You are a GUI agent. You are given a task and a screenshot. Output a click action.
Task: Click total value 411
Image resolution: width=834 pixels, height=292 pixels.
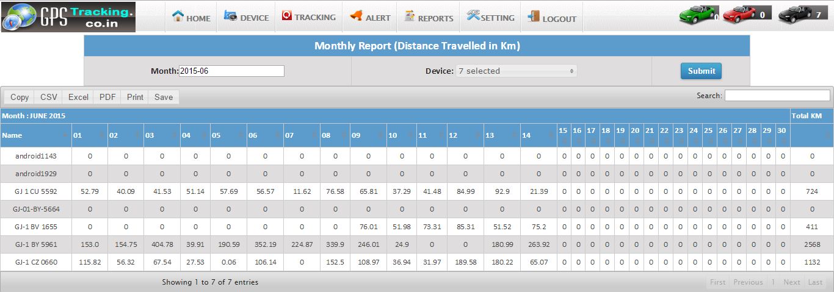812,227
